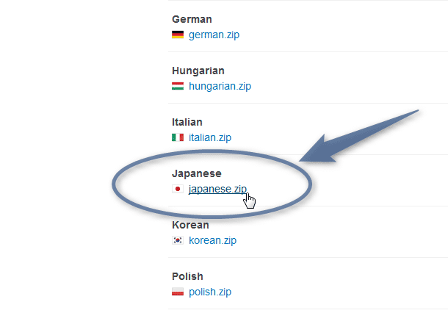Click the Hungarian flag icon
Image resolution: width=448 pixels, height=313 pixels.
click(178, 86)
